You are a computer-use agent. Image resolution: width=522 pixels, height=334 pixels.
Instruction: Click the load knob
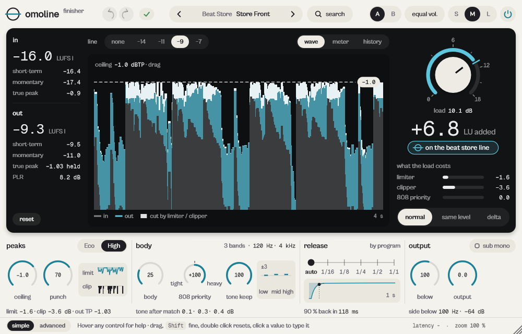tap(453, 75)
